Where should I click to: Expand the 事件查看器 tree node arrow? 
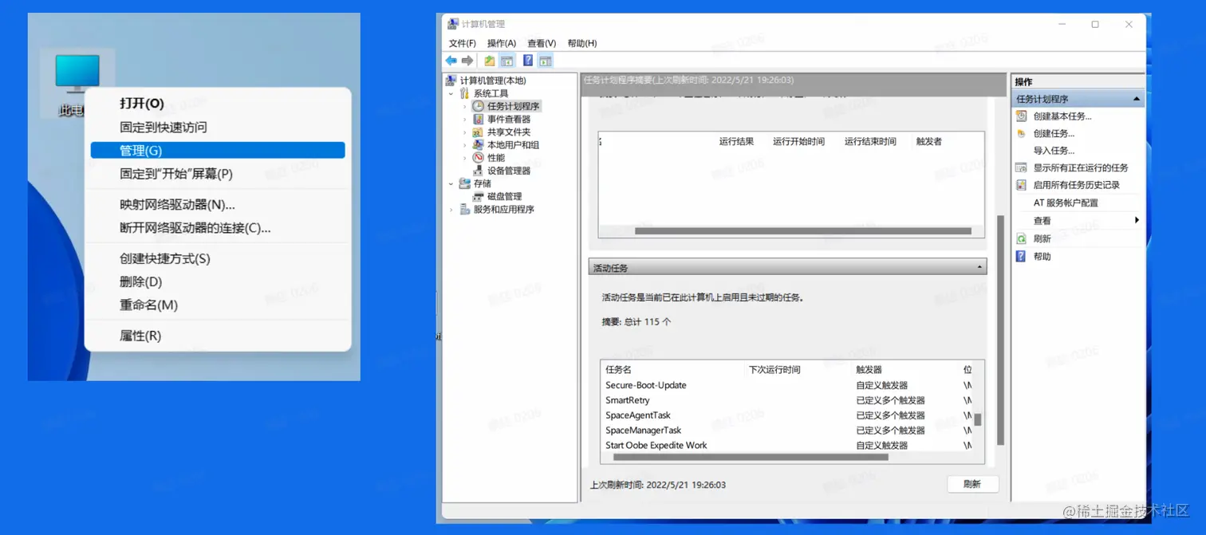tap(465, 120)
